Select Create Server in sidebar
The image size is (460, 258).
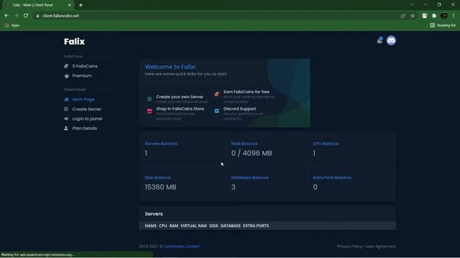click(x=86, y=109)
